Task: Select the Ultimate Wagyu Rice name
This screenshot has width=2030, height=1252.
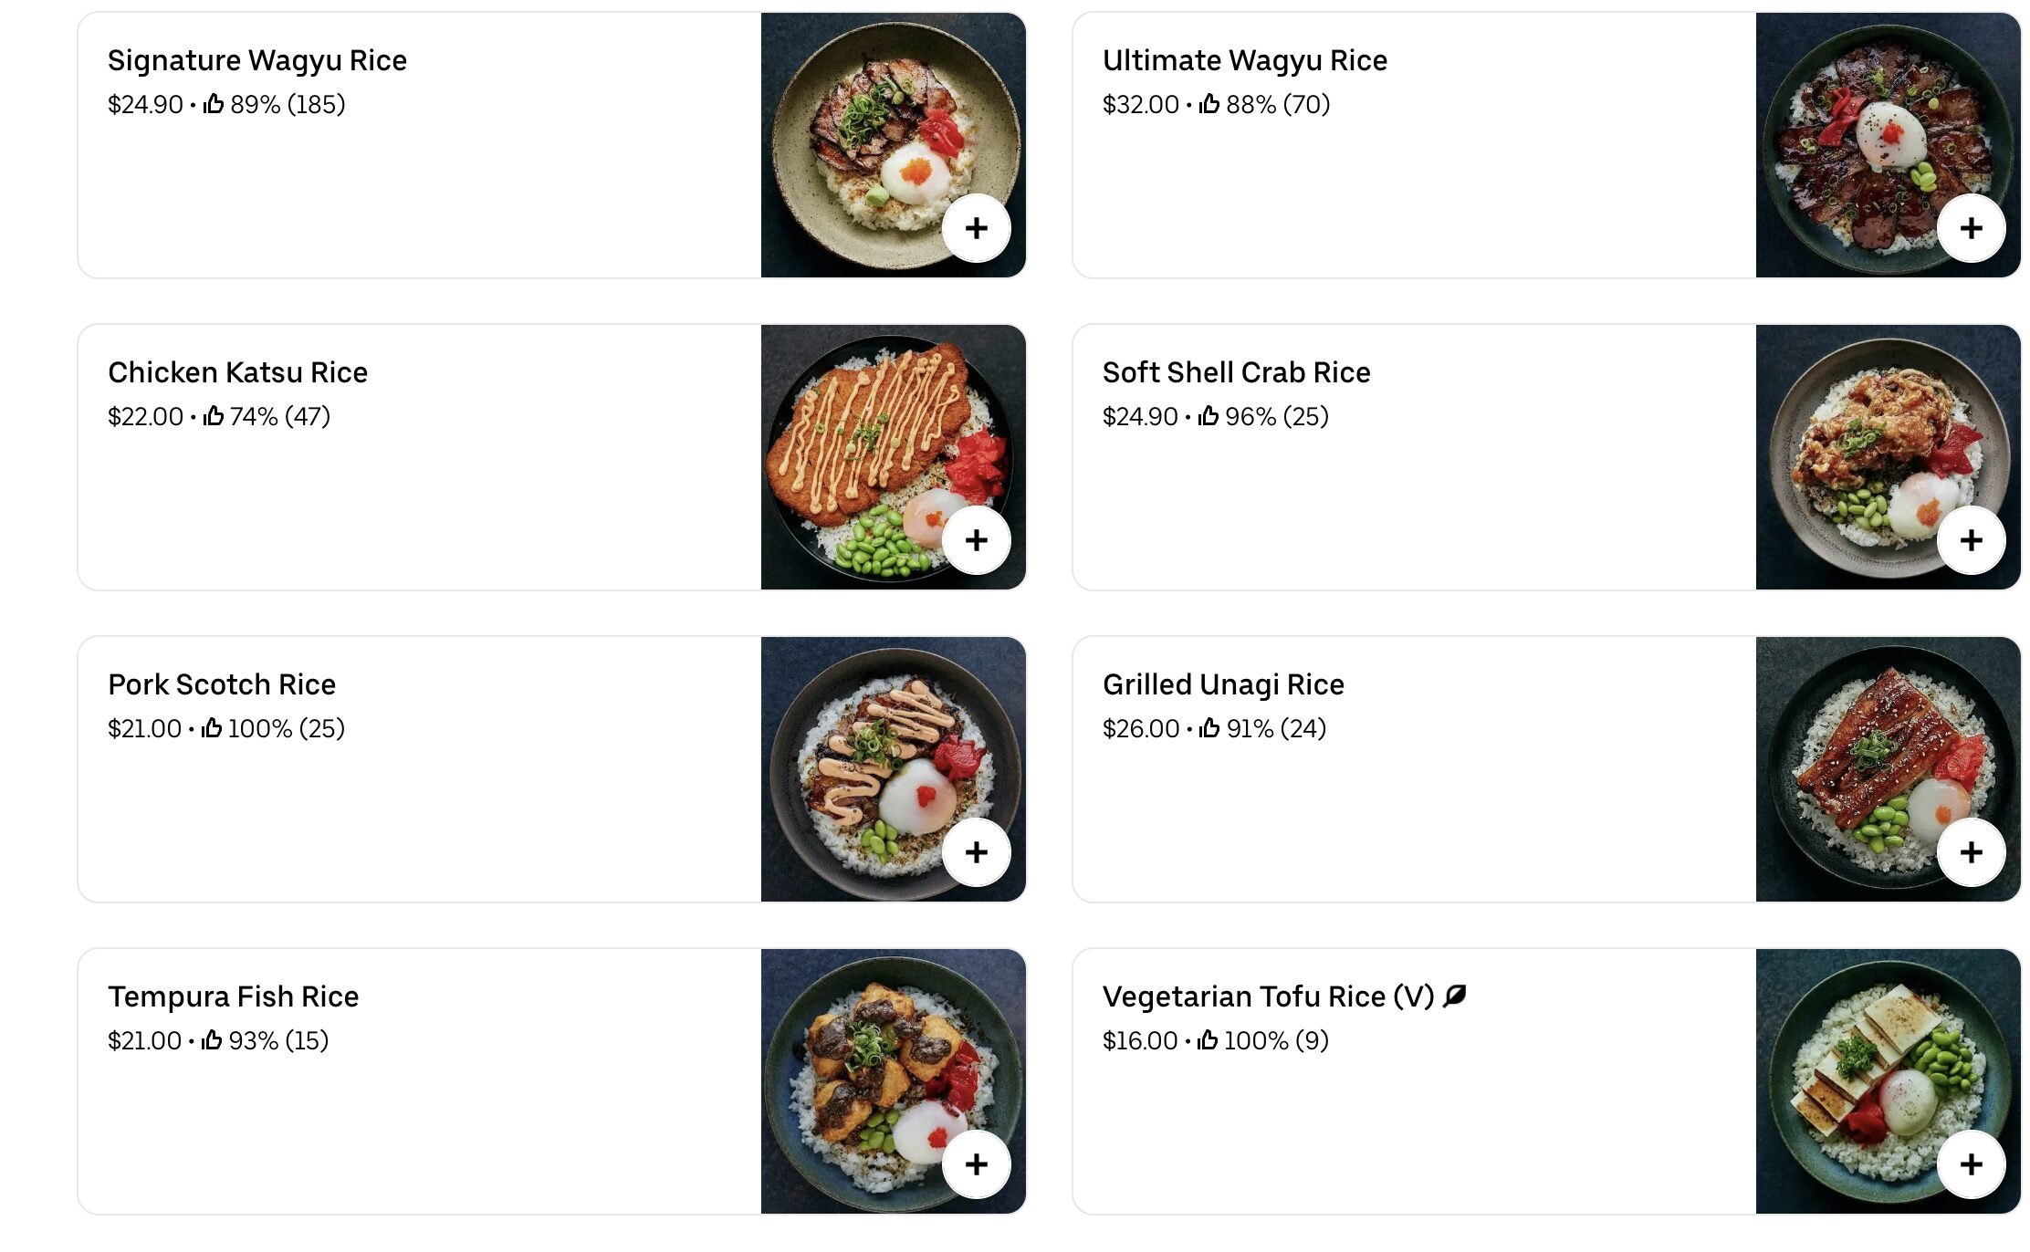Action: [x=1244, y=60]
